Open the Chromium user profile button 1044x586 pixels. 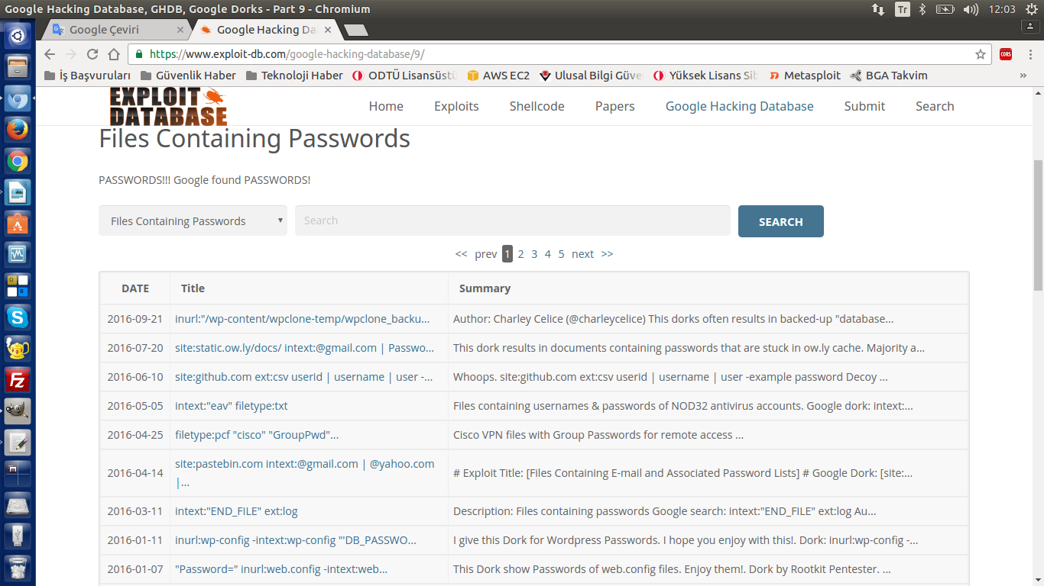tap(1029, 26)
